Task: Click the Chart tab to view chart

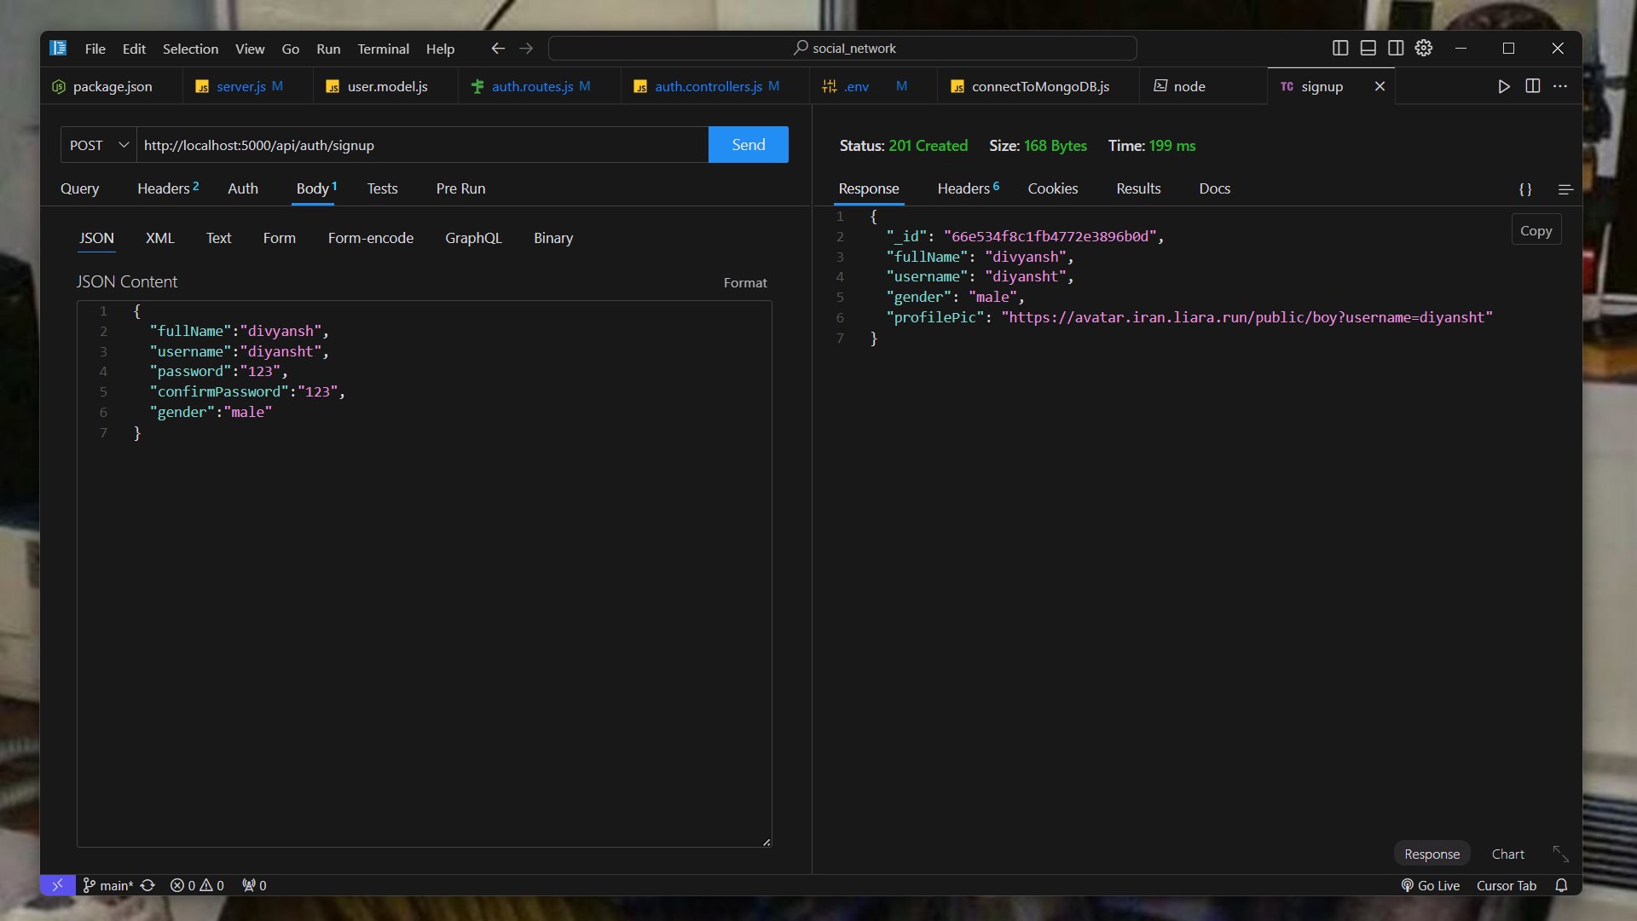Action: coord(1507,854)
